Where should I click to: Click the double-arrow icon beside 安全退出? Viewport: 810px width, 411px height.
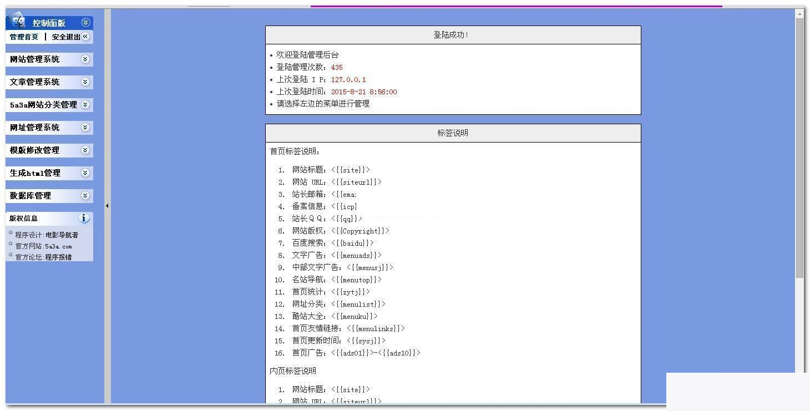coord(86,37)
